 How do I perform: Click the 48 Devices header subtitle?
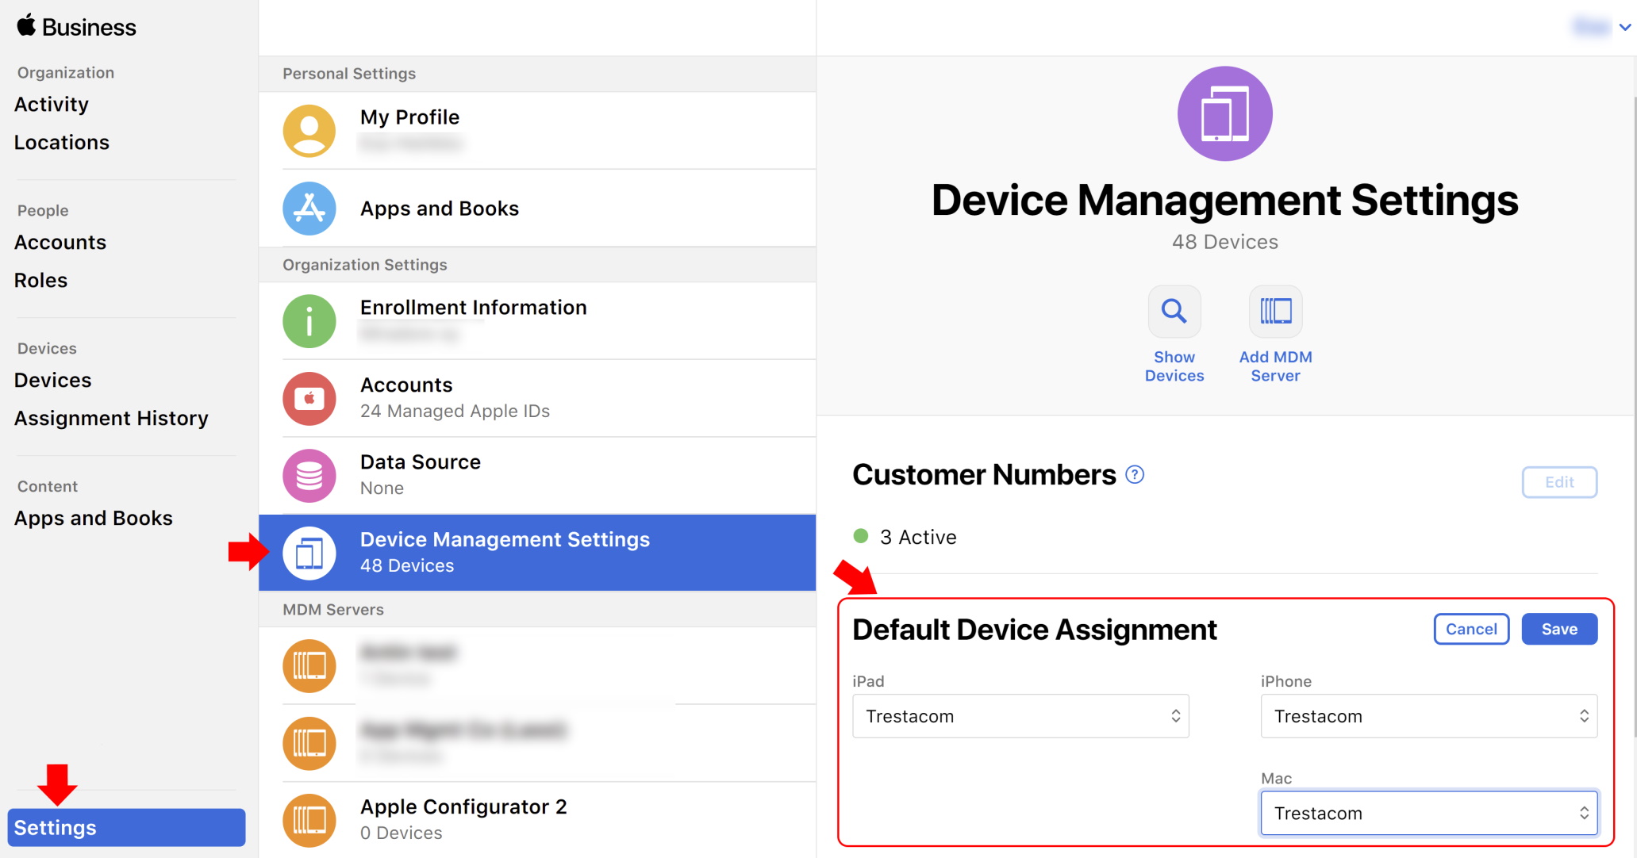click(1225, 242)
